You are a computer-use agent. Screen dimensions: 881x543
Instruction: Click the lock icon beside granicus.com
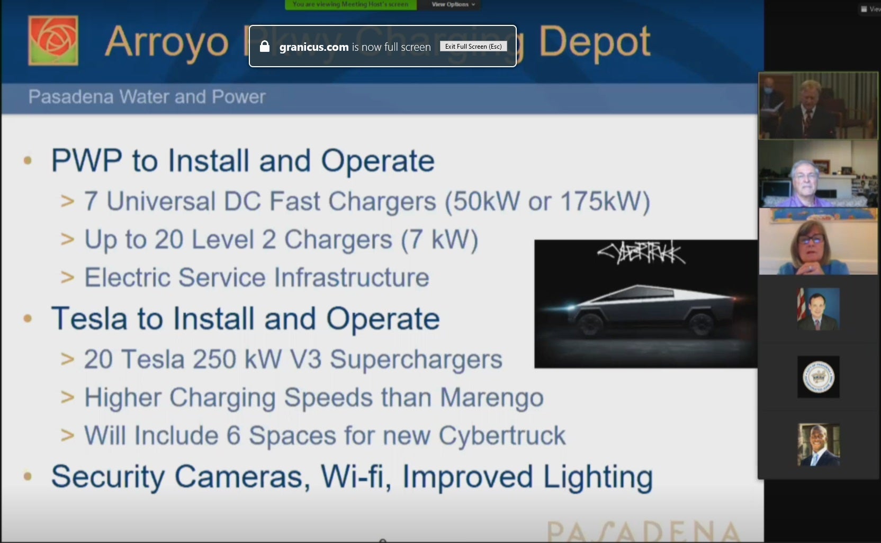point(265,47)
